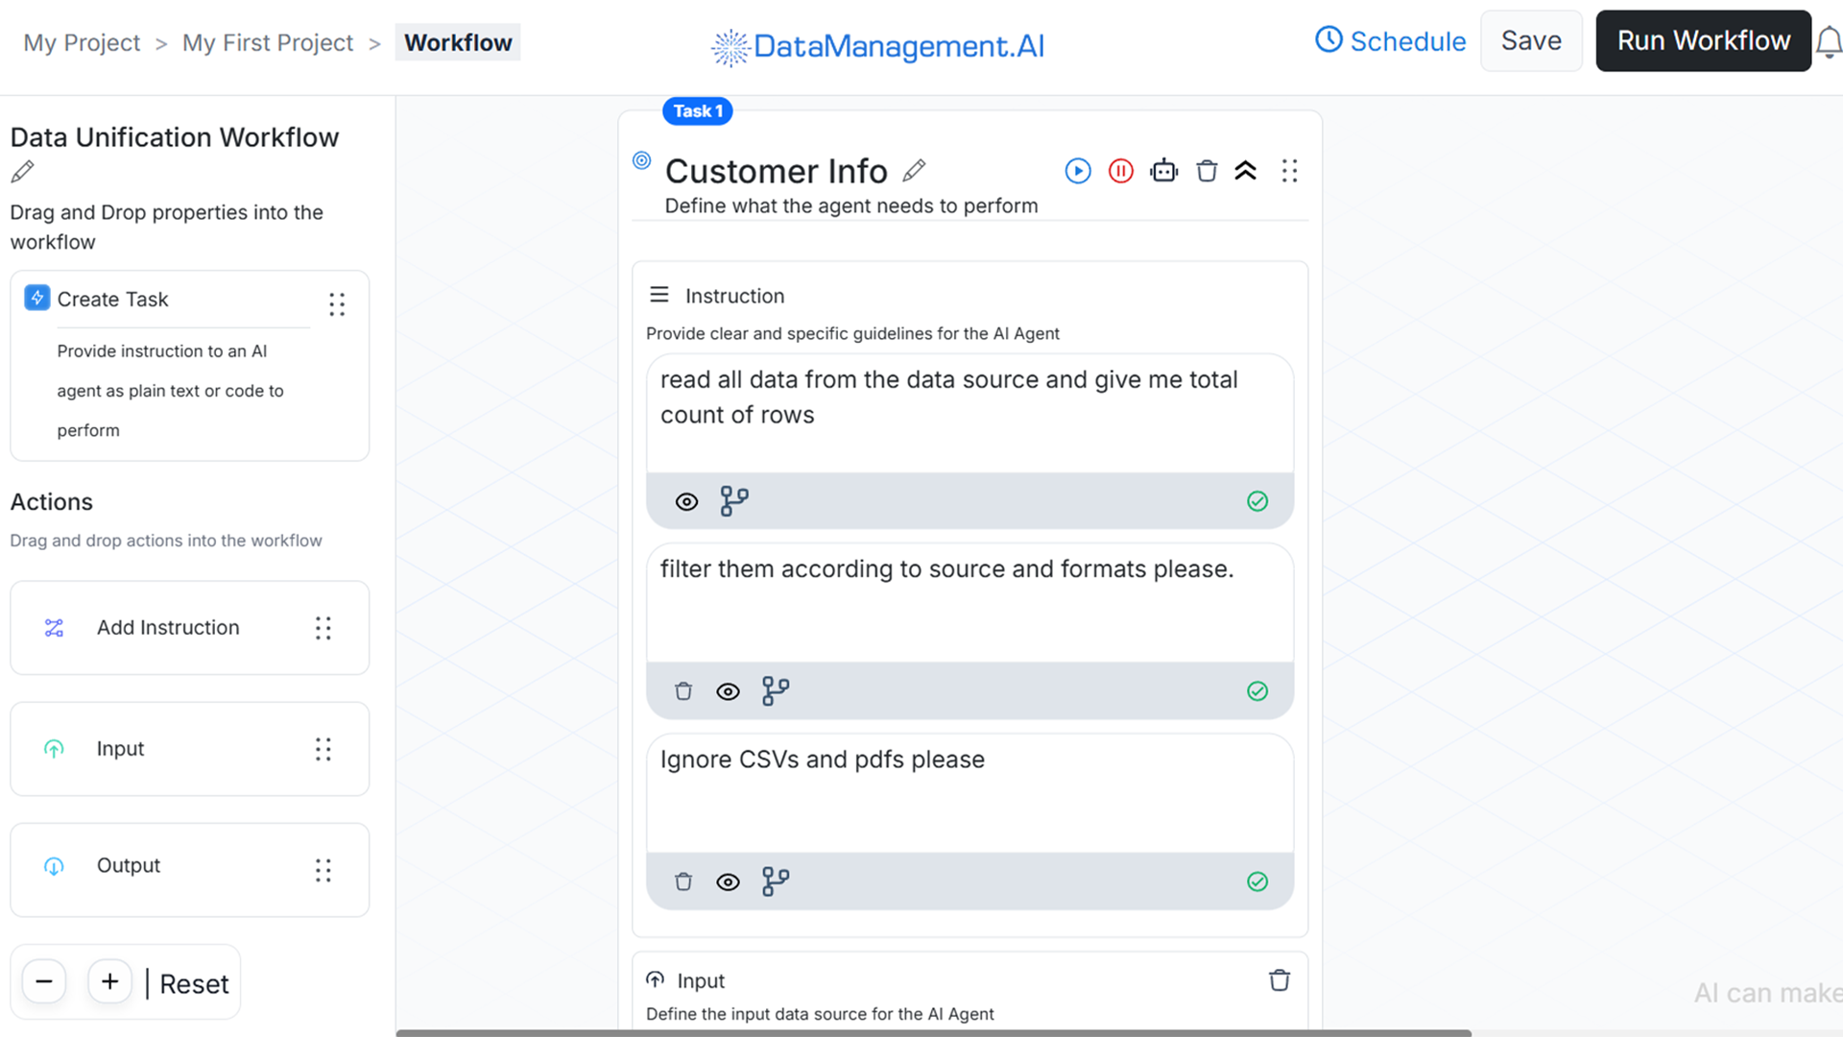Toggle the green check on filter instruction
Screen dimensions: 1843x1037
pyautogui.click(x=1257, y=690)
